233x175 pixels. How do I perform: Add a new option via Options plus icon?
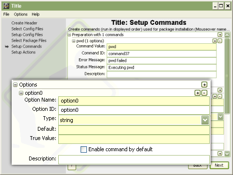(204, 85)
